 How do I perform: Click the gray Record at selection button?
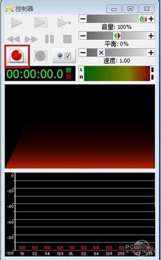point(41,55)
